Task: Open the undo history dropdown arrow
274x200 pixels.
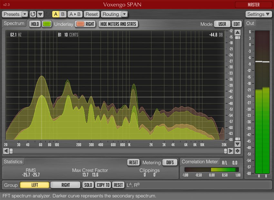Action: click(40, 14)
